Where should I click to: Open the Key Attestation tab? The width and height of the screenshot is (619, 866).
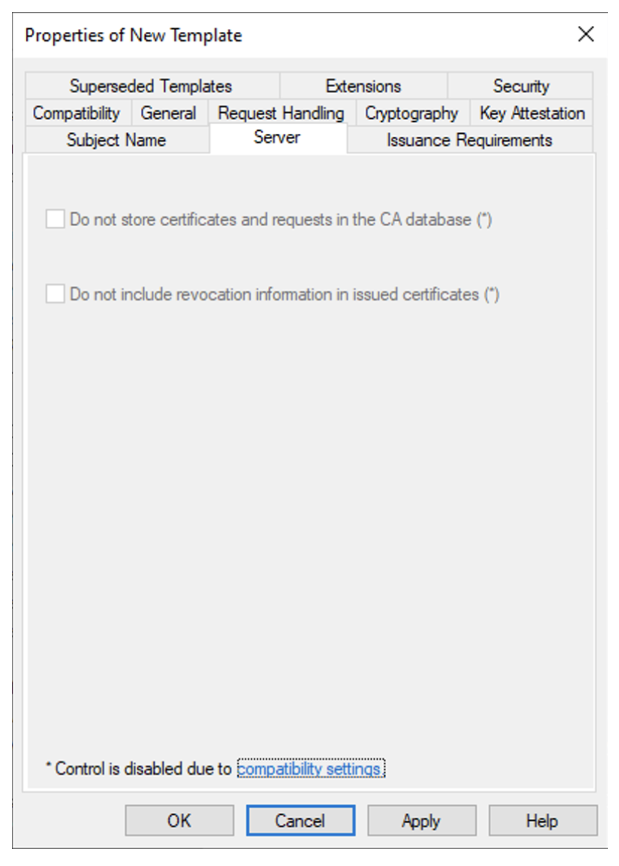[532, 113]
